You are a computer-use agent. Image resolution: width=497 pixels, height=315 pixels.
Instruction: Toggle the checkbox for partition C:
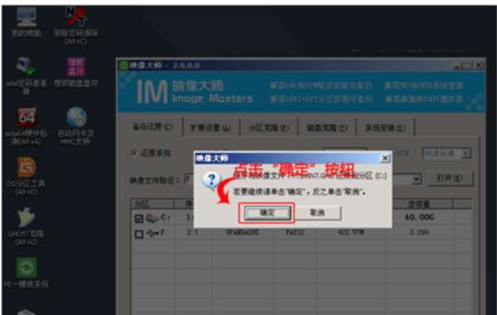pyautogui.click(x=139, y=218)
